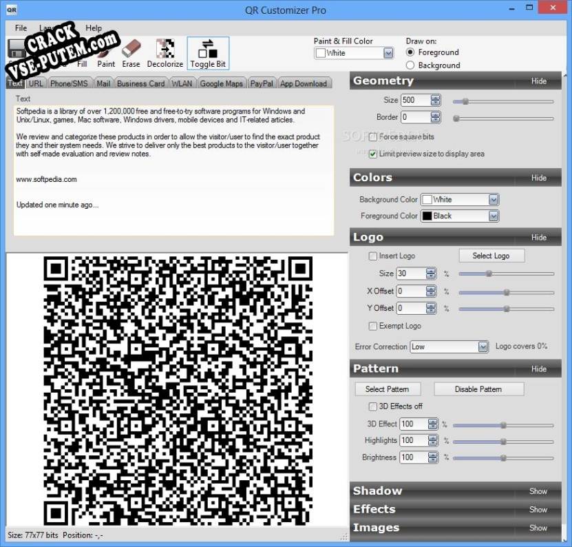The height and width of the screenshot is (547, 572).
Task: Click the Save floppy disk icon
Action: (x=16, y=48)
